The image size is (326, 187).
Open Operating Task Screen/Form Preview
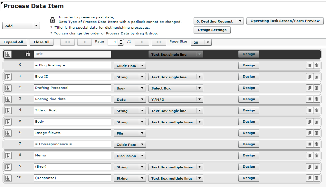click(285, 21)
